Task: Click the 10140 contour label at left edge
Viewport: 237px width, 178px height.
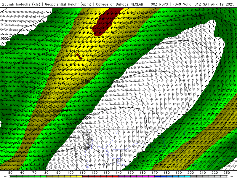Action: click(x=6, y=68)
